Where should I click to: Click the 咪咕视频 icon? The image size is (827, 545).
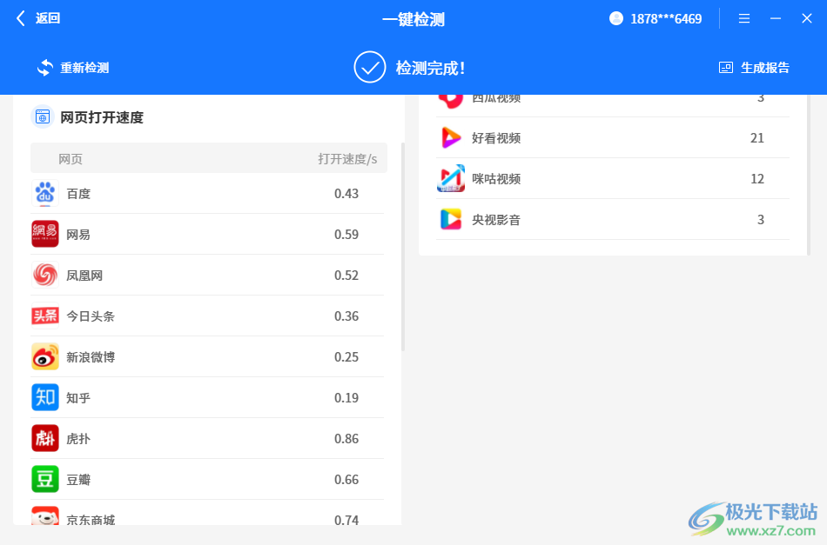pos(451,178)
